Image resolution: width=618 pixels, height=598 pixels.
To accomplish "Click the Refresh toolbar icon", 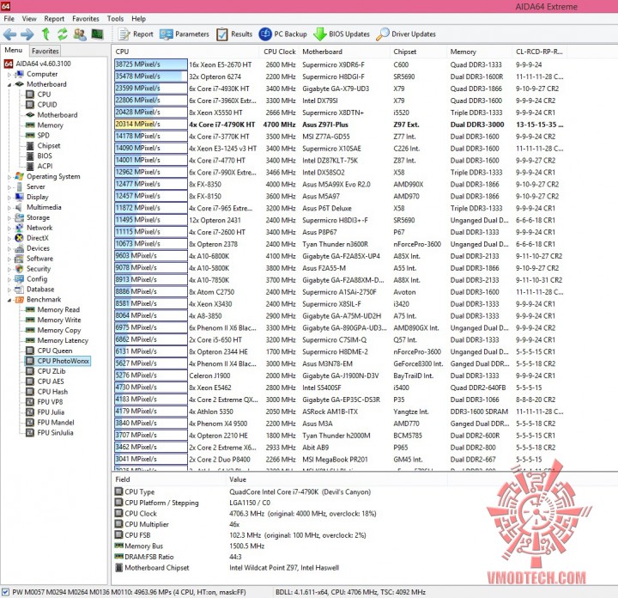I will point(63,34).
